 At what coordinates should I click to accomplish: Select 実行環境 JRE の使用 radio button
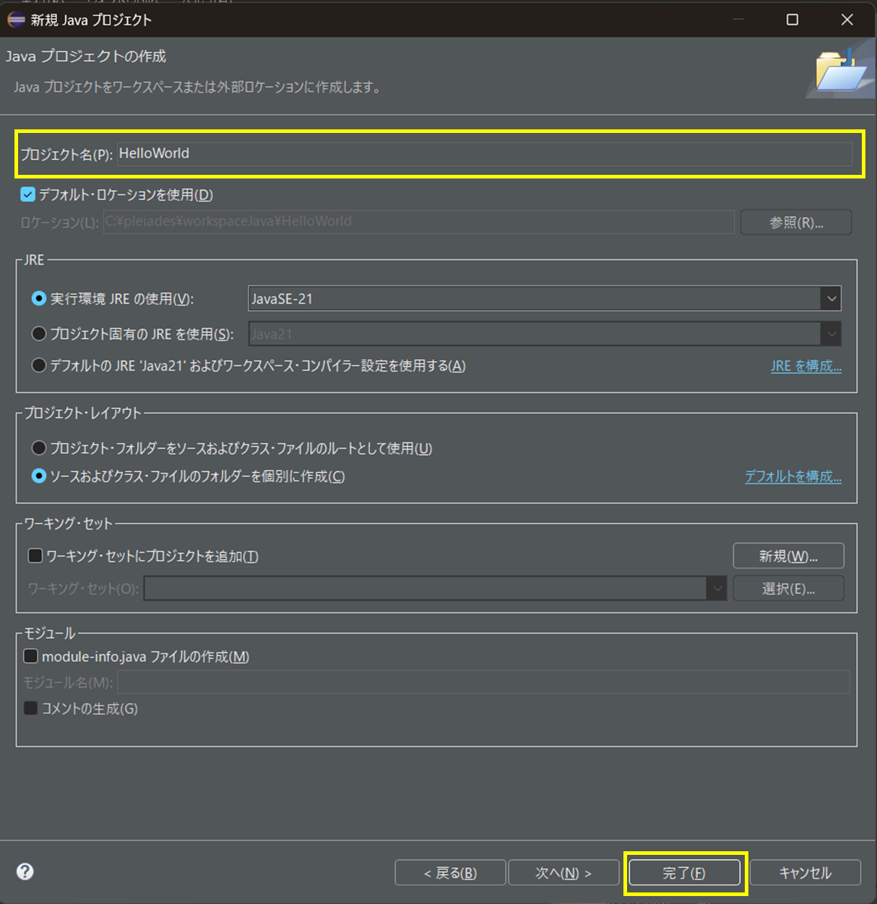click(x=39, y=298)
